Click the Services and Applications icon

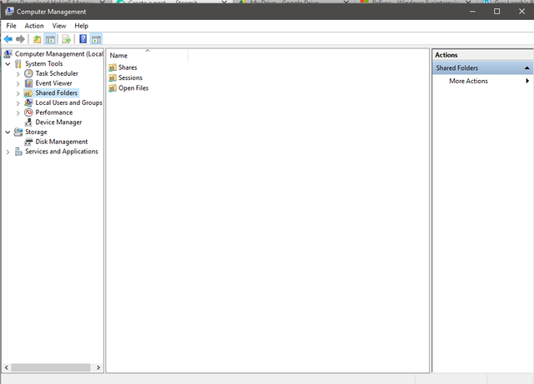tap(18, 152)
